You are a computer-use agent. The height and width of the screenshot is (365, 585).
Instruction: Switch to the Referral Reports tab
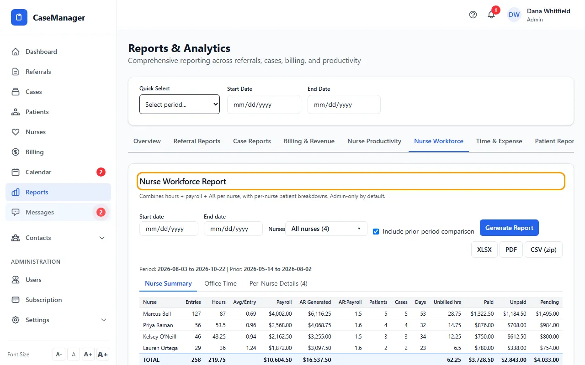coord(197,141)
